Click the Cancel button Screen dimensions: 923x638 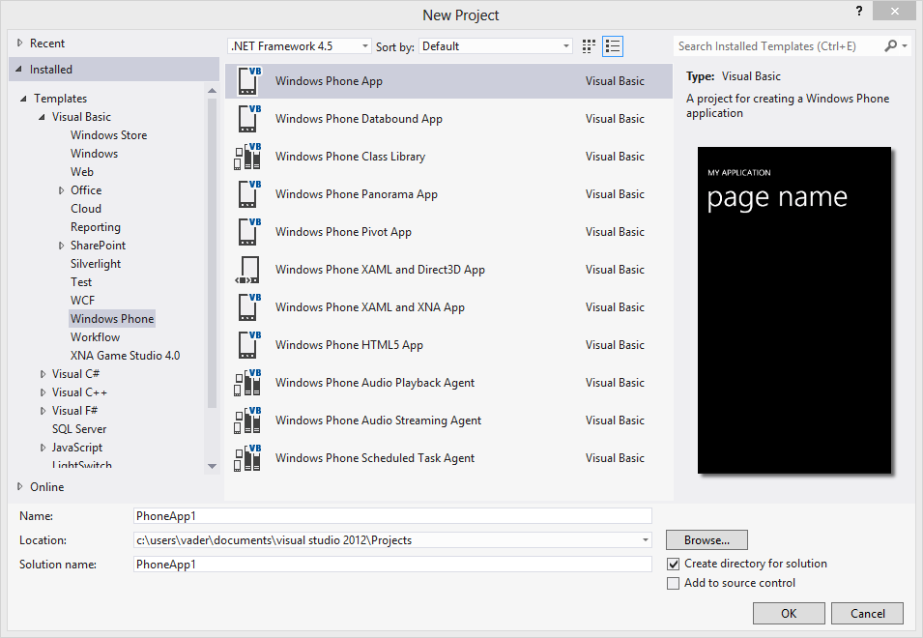pos(867,613)
